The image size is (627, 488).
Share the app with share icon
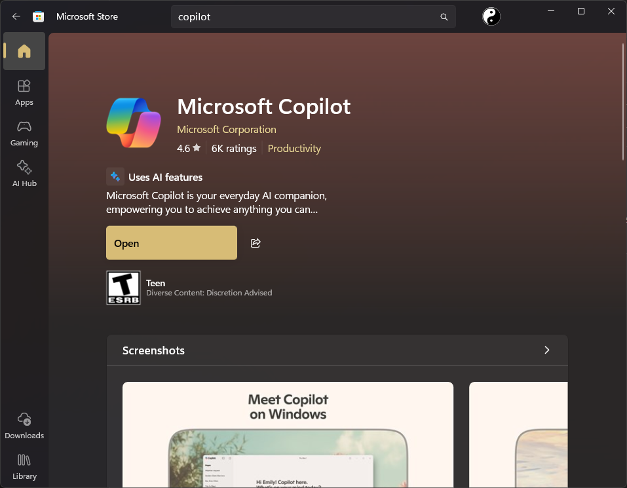coord(256,243)
